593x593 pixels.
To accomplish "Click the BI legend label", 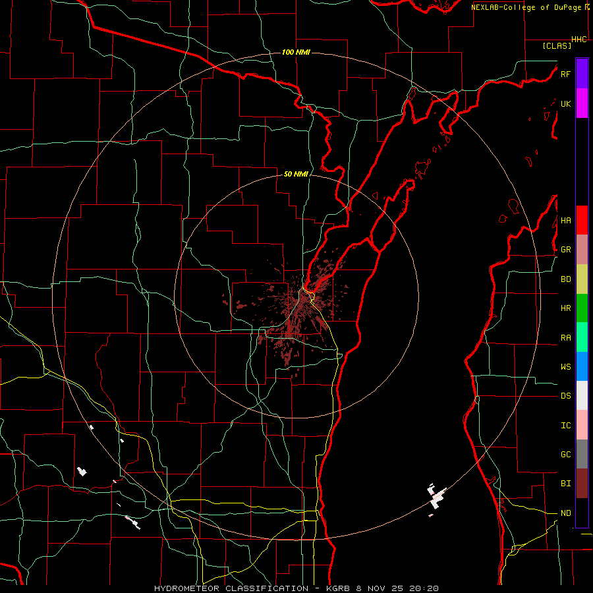I will [x=565, y=484].
